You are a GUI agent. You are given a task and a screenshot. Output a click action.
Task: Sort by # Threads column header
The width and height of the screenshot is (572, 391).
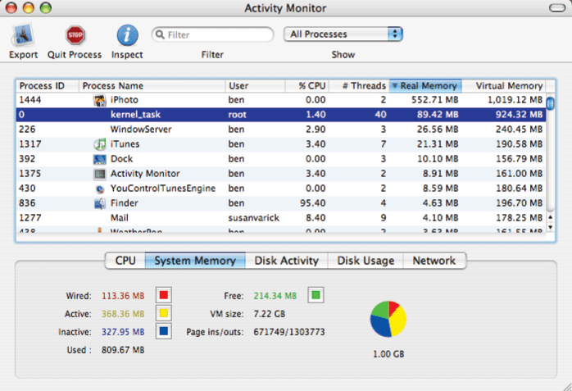pyautogui.click(x=359, y=86)
